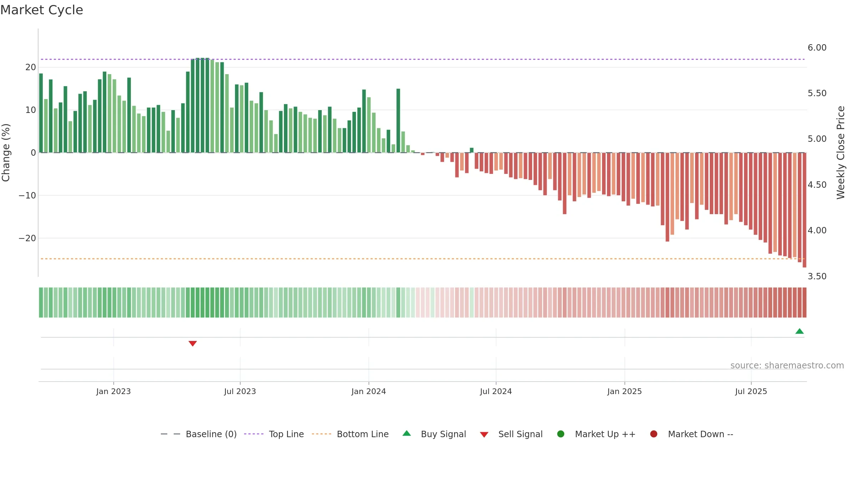Toggle the Market Up ++ legend entry
The image size is (856, 481).
point(596,434)
